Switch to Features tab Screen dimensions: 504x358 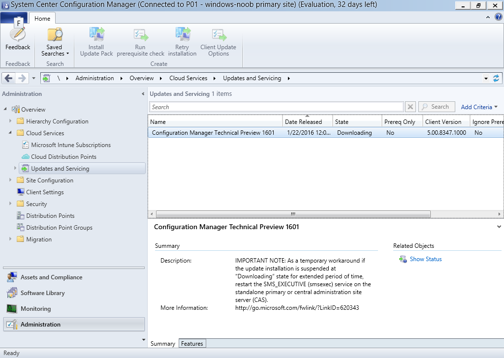(192, 344)
